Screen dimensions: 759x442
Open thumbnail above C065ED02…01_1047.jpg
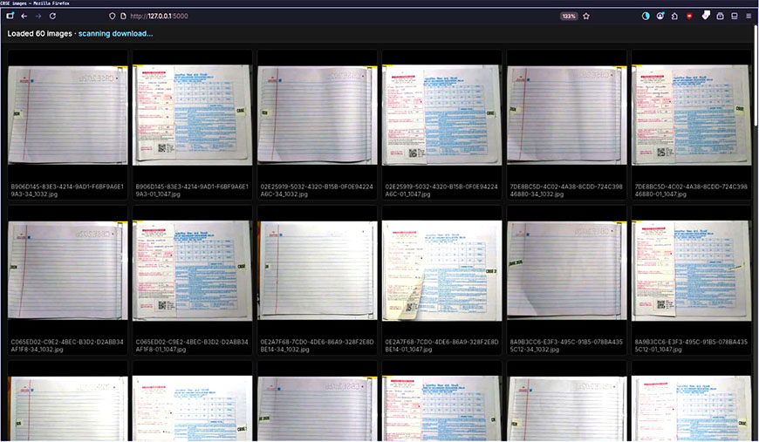pos(193,271)
